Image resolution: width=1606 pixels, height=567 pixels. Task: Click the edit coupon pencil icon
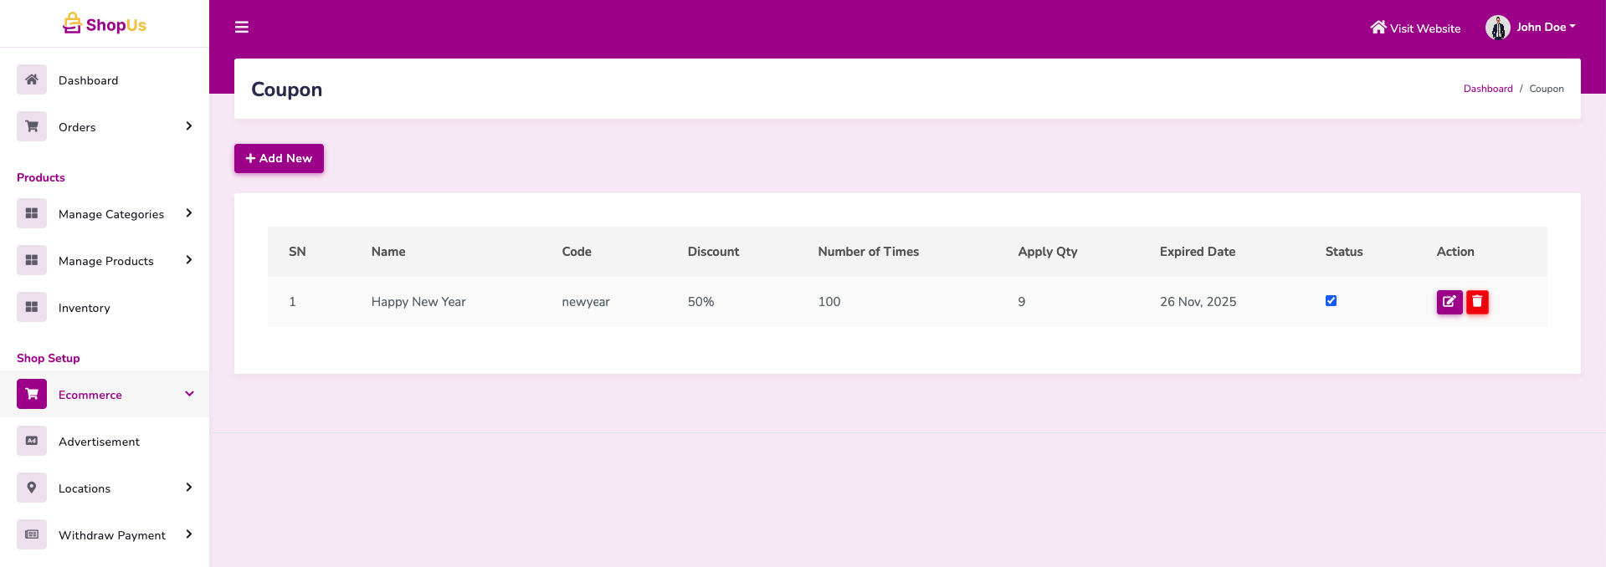(x=1449, y=302)
